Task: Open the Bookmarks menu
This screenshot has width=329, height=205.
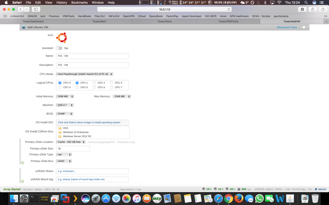Action: [x=79, y=3]
